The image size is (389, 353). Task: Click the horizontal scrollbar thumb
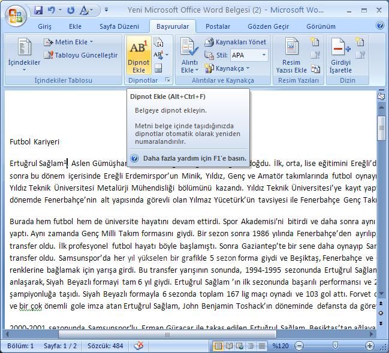(x=167, y=334)
